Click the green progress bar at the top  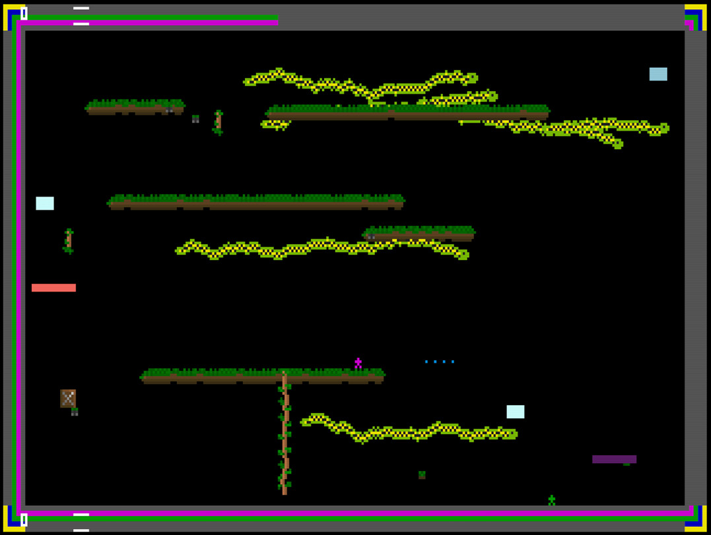[x=148, y=18]
